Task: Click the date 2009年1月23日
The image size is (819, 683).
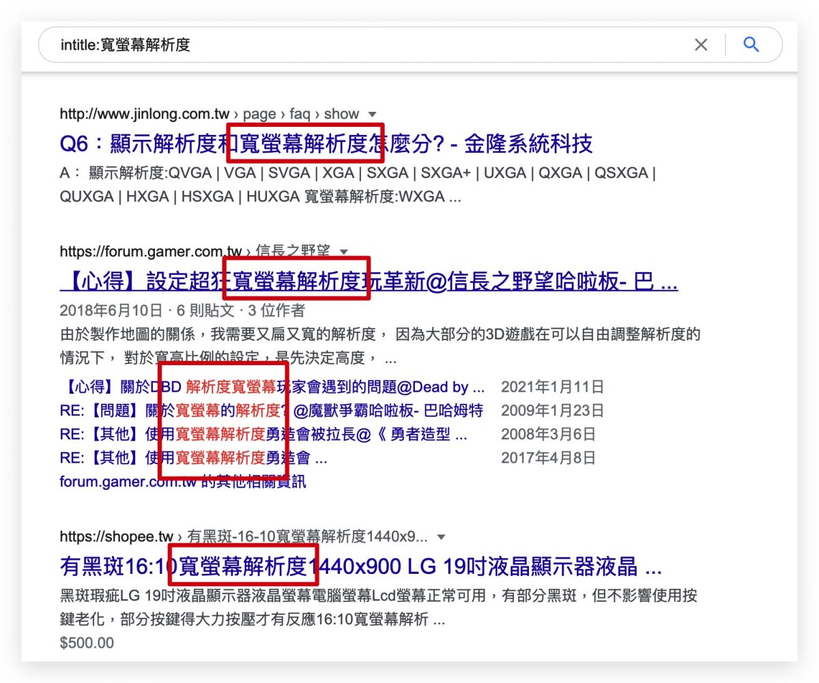Action: coord(552,411)
